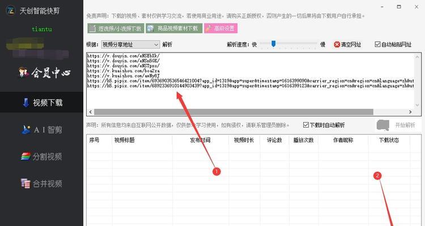Screen dimensions: 425x226
Task: Click the wrench icon on 高级设置
Action: (x=208, y=28)
